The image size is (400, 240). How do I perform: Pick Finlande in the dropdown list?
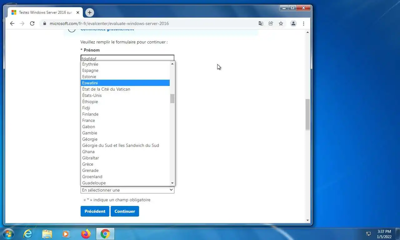pos(125,114)
